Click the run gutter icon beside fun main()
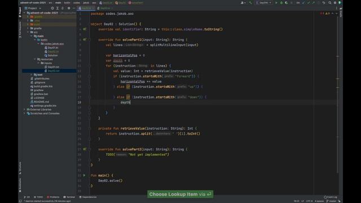Image resolution: width=361 pixels, height=203 pixels. (84, 175)
